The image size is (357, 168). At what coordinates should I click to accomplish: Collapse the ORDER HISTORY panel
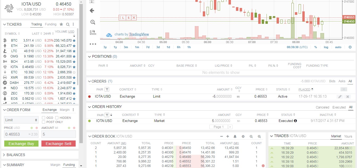(x=89, y=107)
